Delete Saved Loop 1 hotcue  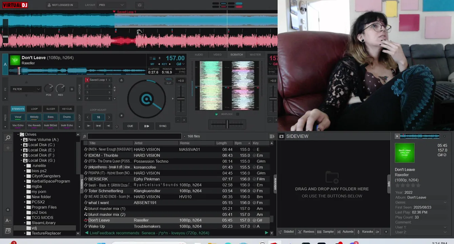110,80
